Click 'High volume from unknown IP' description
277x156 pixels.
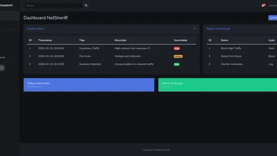[132, 48]
